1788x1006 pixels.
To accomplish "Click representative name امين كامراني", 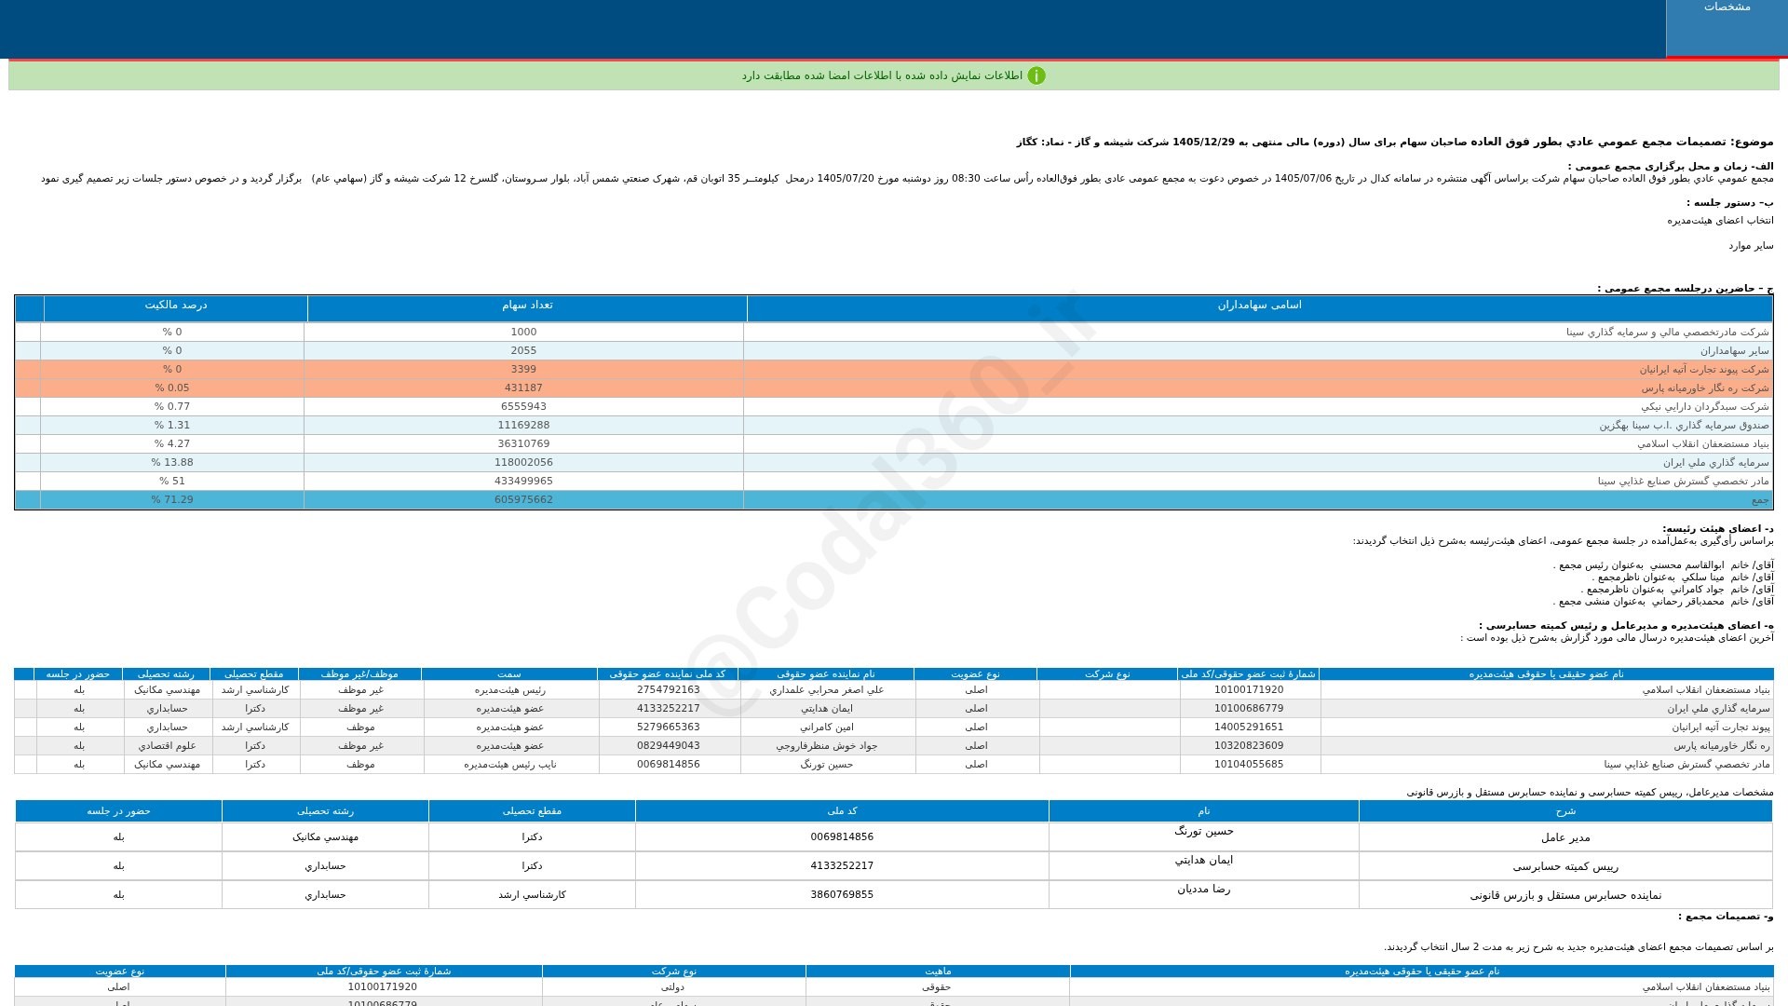I will [x=827, y=727].
